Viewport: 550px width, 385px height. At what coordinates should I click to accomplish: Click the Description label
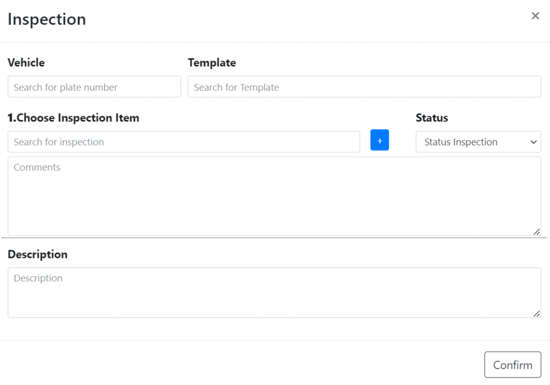pyautogui.click(x=38, y=254)
